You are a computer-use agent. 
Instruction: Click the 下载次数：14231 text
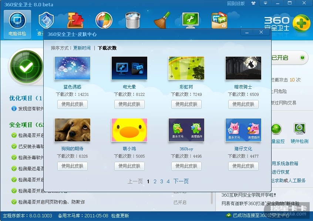pyautogui.click(x=72, y=94)
